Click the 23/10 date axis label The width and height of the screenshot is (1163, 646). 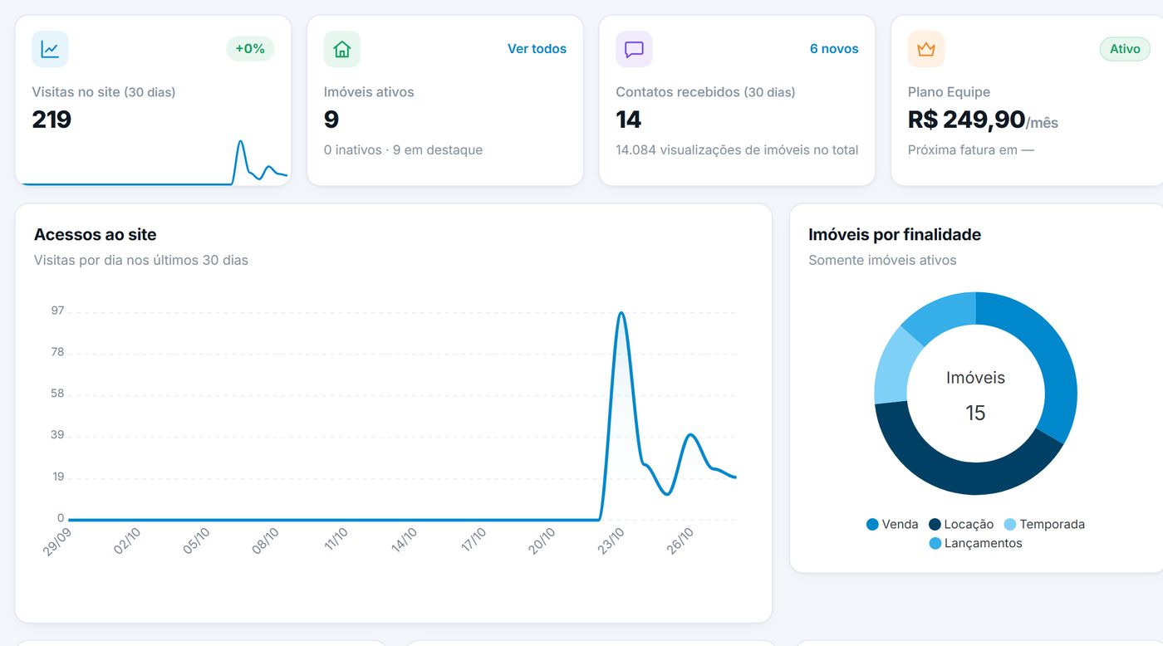pyautogui.click(x=611, y=541)
